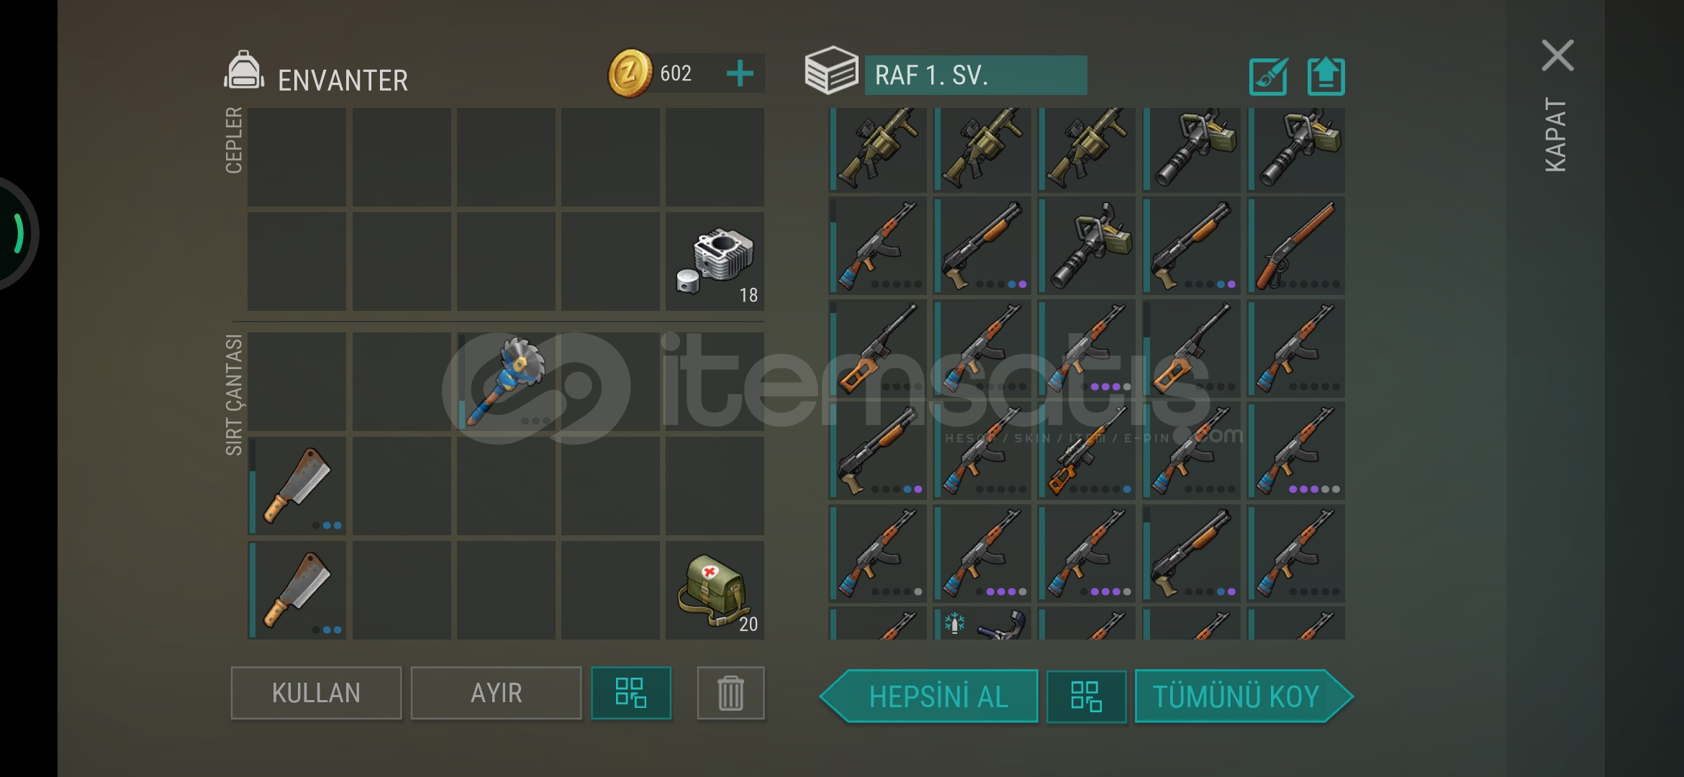Click the AYIR split button
Screen dimensions: 1684x777
pos(496,693)
